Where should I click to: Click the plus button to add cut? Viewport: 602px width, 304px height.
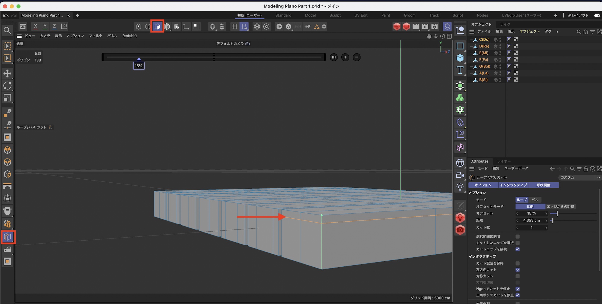[345, 57]
